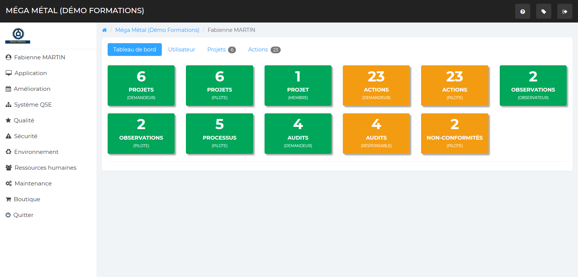The image size is (578, 277).
Task: Follow Méga Métal (Démo Formations) breadcrumb link
Action: (x=157, y=30)
